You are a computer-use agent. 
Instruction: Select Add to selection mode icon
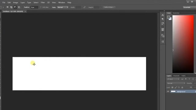pyautogui.click(x=11, y=7)
